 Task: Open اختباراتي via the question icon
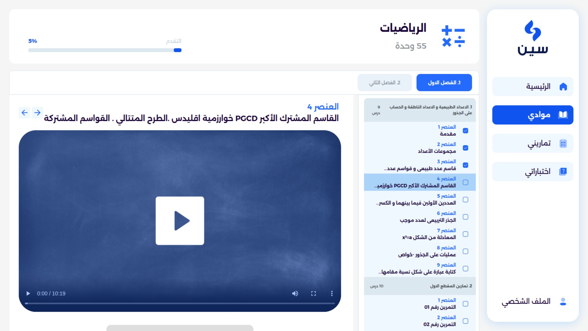pyautogui.click(x=563, y=172)
